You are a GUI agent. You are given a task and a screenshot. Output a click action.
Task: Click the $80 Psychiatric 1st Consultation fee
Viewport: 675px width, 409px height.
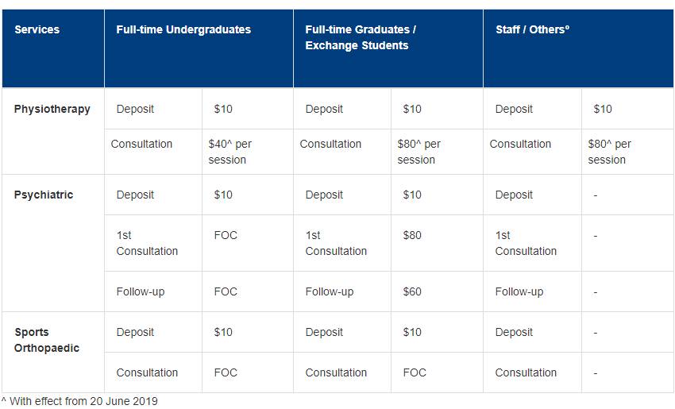point(412,235)
